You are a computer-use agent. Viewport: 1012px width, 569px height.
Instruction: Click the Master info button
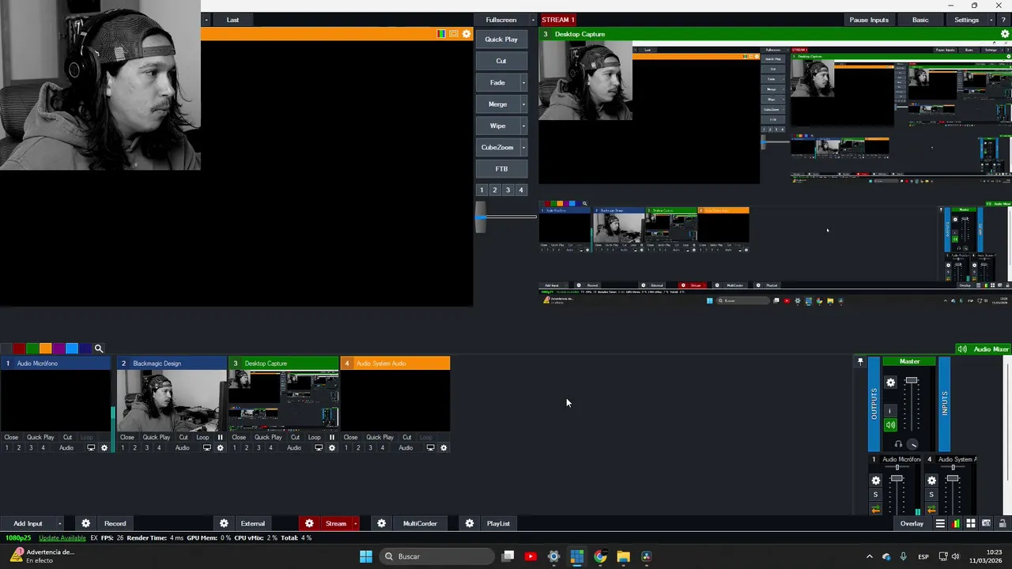click(x=890, y=411)
